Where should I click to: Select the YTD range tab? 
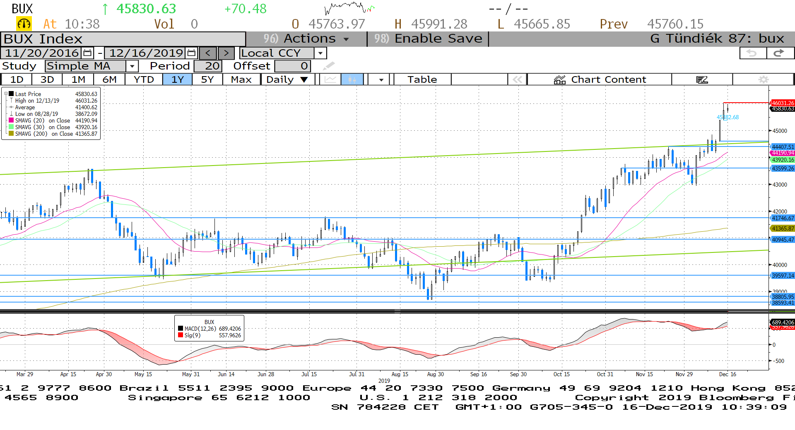(x=144, y=79)
